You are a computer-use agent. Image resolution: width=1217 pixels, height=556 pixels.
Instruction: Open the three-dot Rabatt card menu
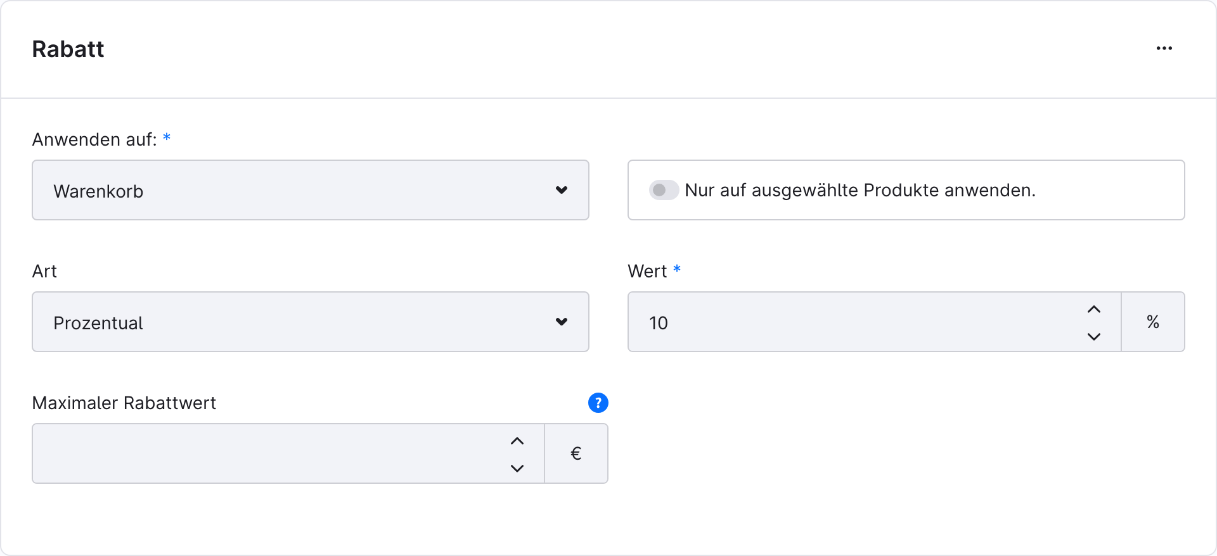point(1164,48)
